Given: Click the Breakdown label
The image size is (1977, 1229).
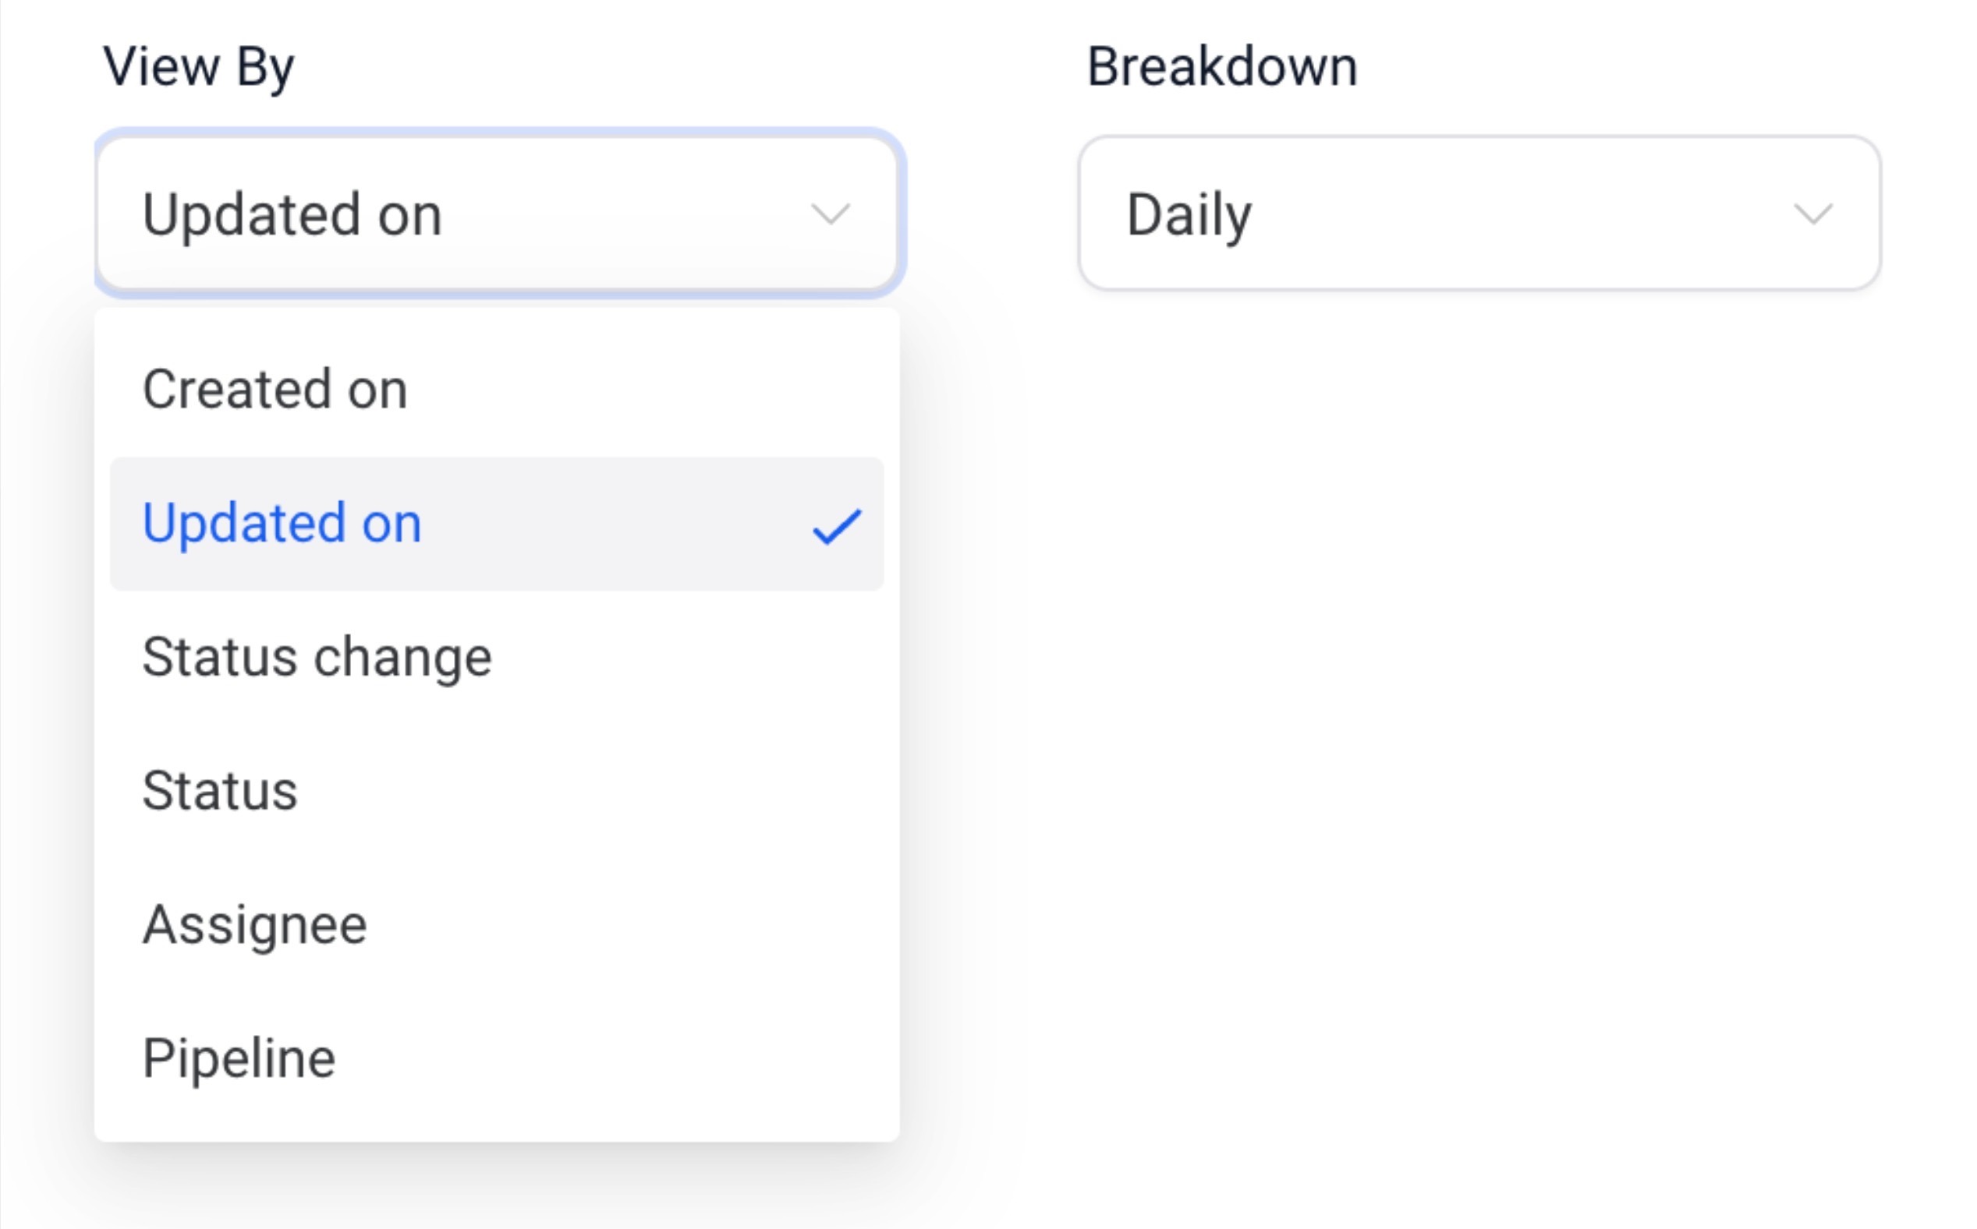Looking at the screenshot, I should click(x=1221, y=67).
